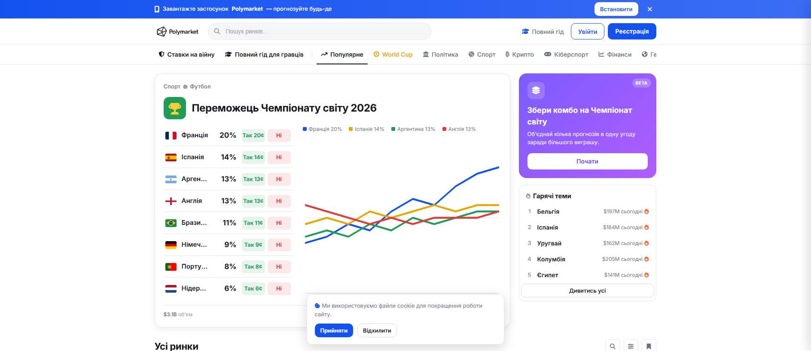Click the flame icon next to Бельгія volume
Image resolution: width=811 pixels, height=351 pixels.
(x=646, y=212)
